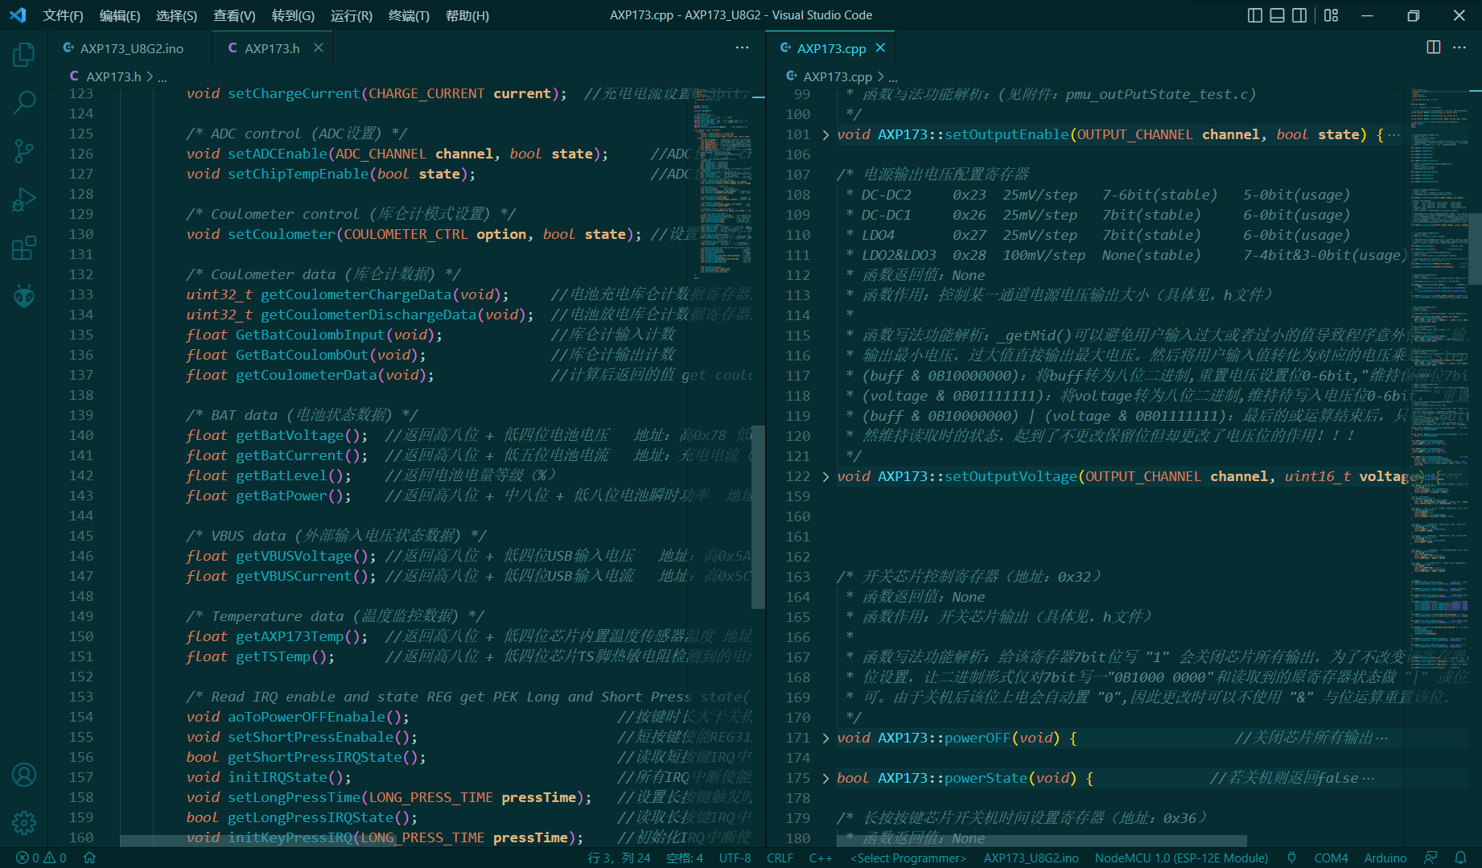Open the Accounts menu icon
The width and height of the screenshot is (1482, 868).
24,775
